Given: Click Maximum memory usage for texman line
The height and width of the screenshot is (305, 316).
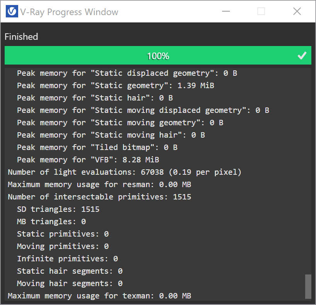Looking at the screenshot, I should (x=99, y=296).
